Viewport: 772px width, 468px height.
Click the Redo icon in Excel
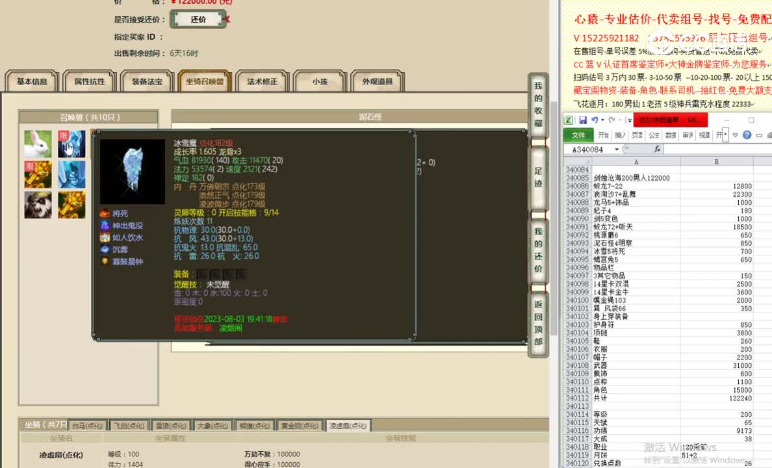pos(613,119)
